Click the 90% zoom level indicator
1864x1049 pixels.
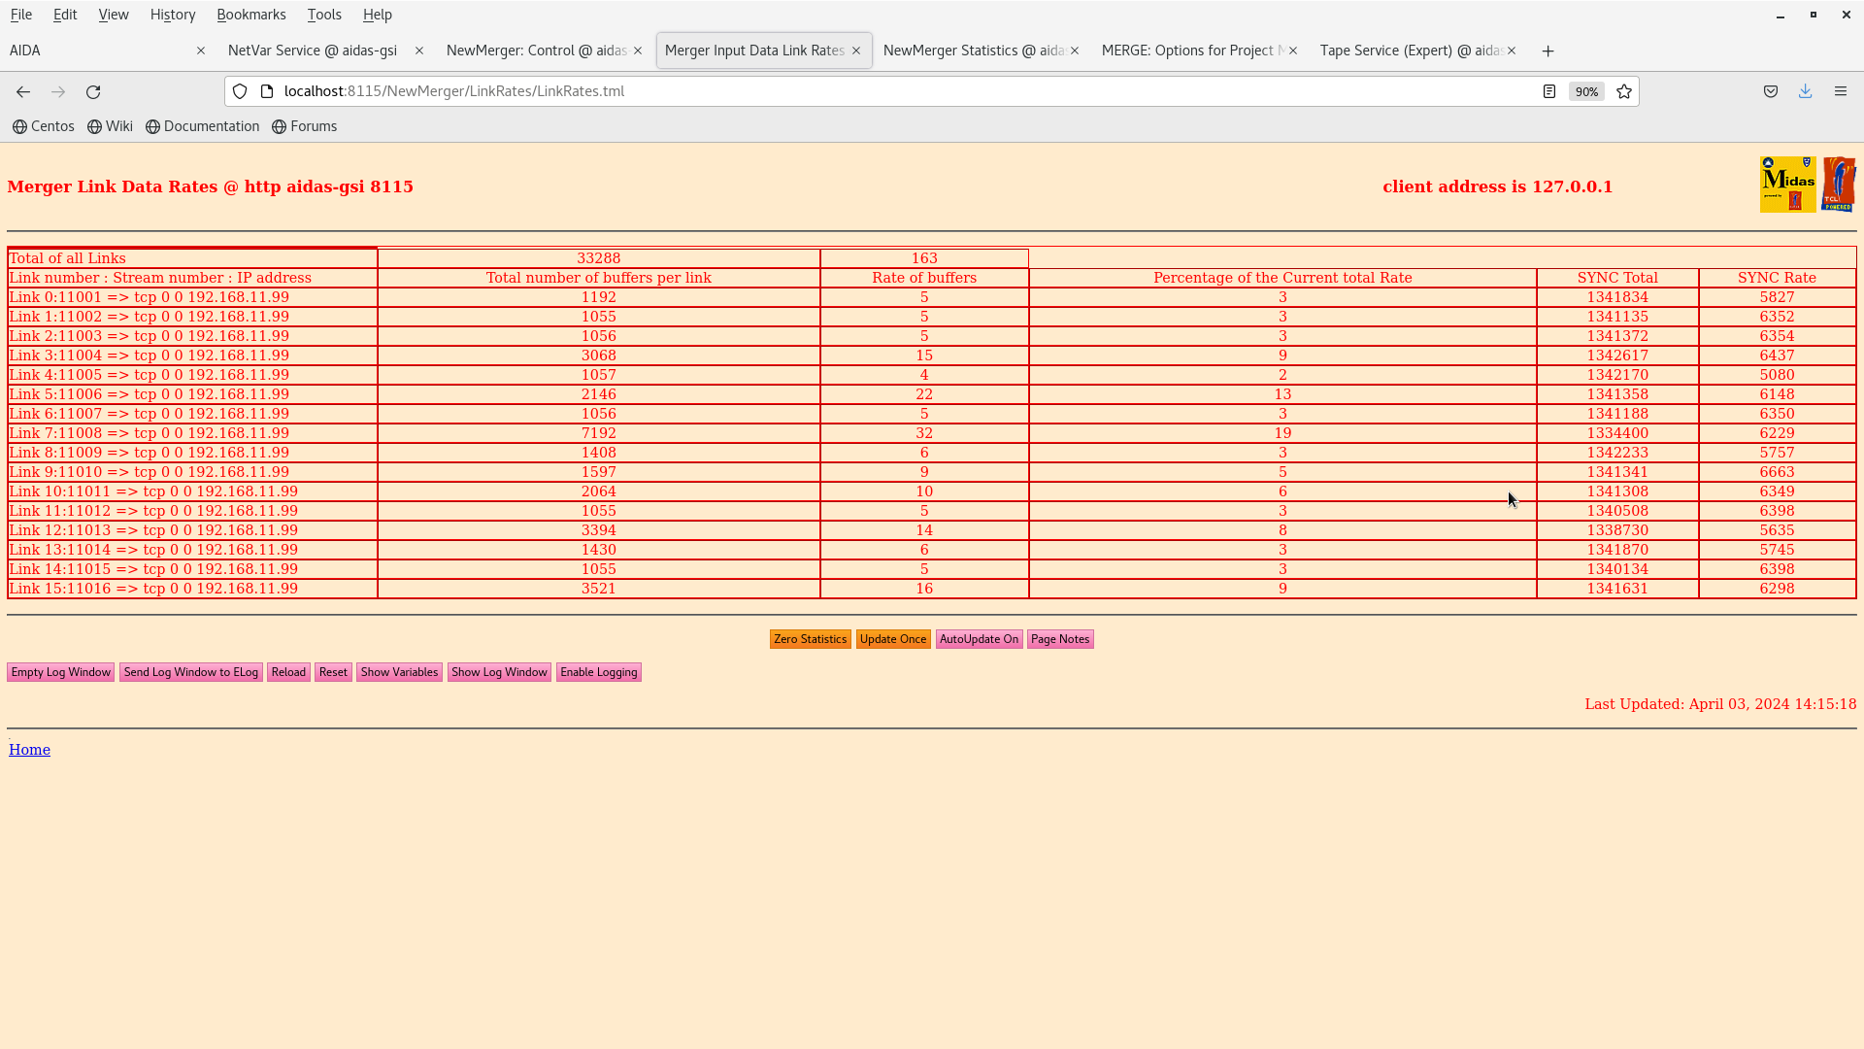point(1586,91)
